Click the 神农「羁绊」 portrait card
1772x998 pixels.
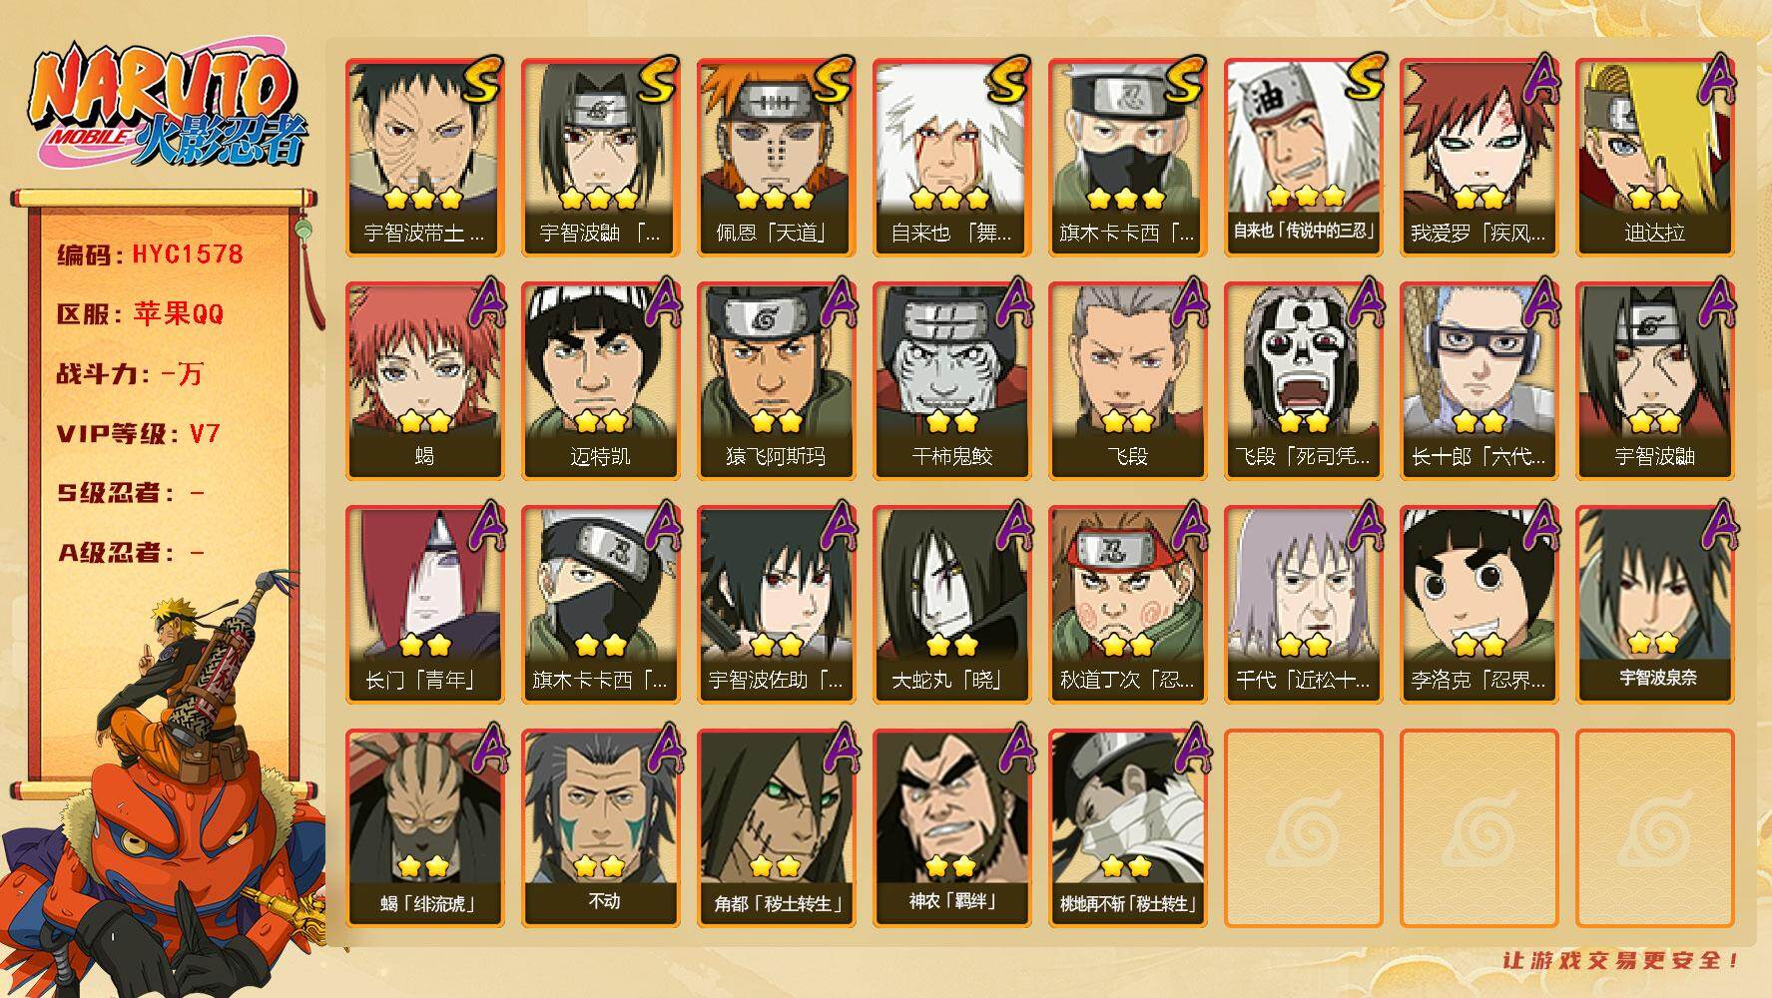(x=951, y=828)
